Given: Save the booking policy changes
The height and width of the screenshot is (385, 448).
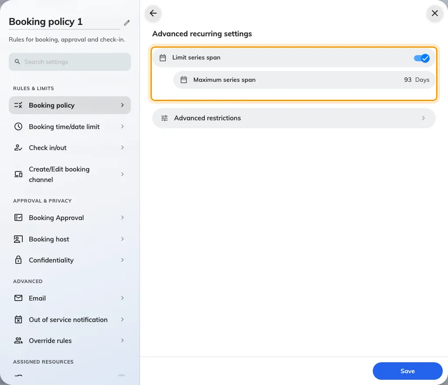Looking at the screenshot, I should 407,371.
